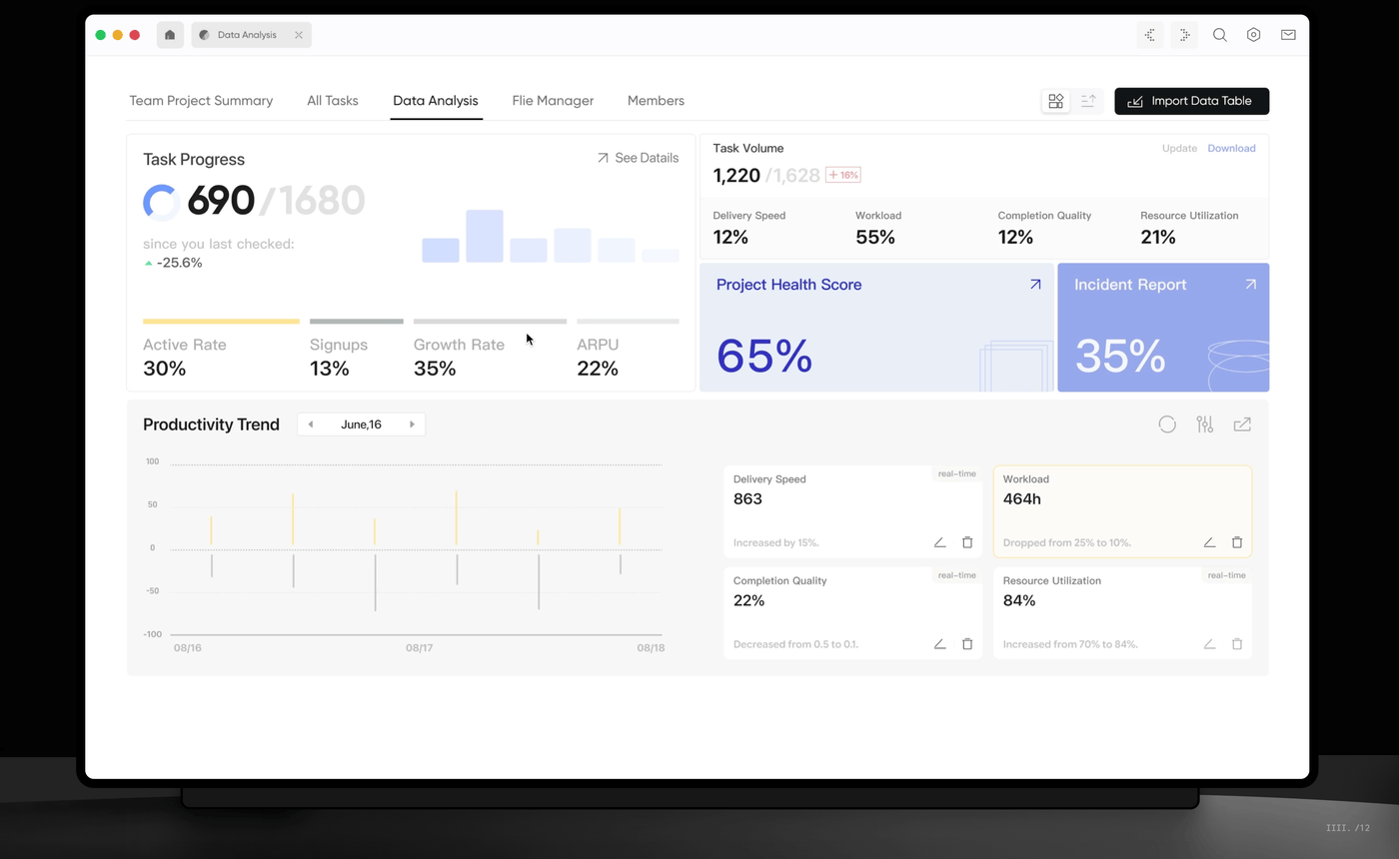Screen dimensions: 1399x859
Task: Edit the Resource Utilization card pencil icon
Action: (x=1209, y=644)
